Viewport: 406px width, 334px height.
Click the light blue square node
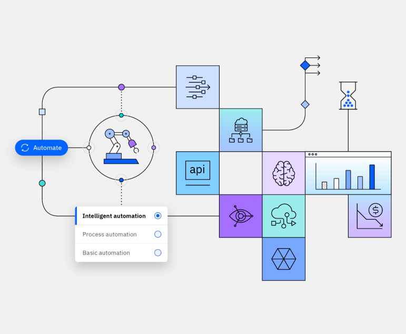tap(42, 112)
